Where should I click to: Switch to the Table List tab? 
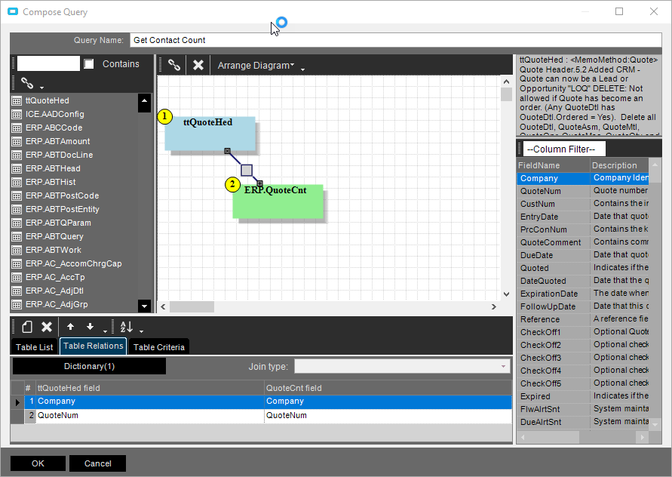click(34, 347)
